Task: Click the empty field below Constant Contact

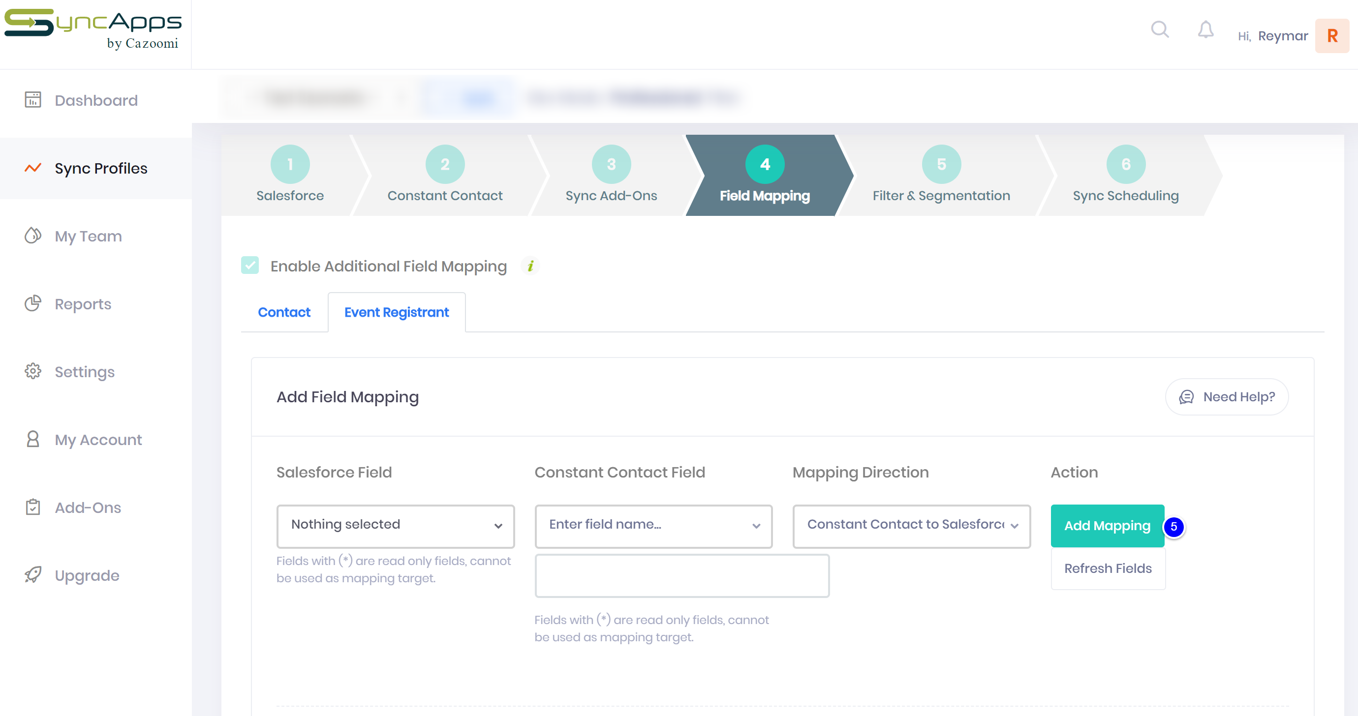Action: pyautogui.click(x=681, y=575)
